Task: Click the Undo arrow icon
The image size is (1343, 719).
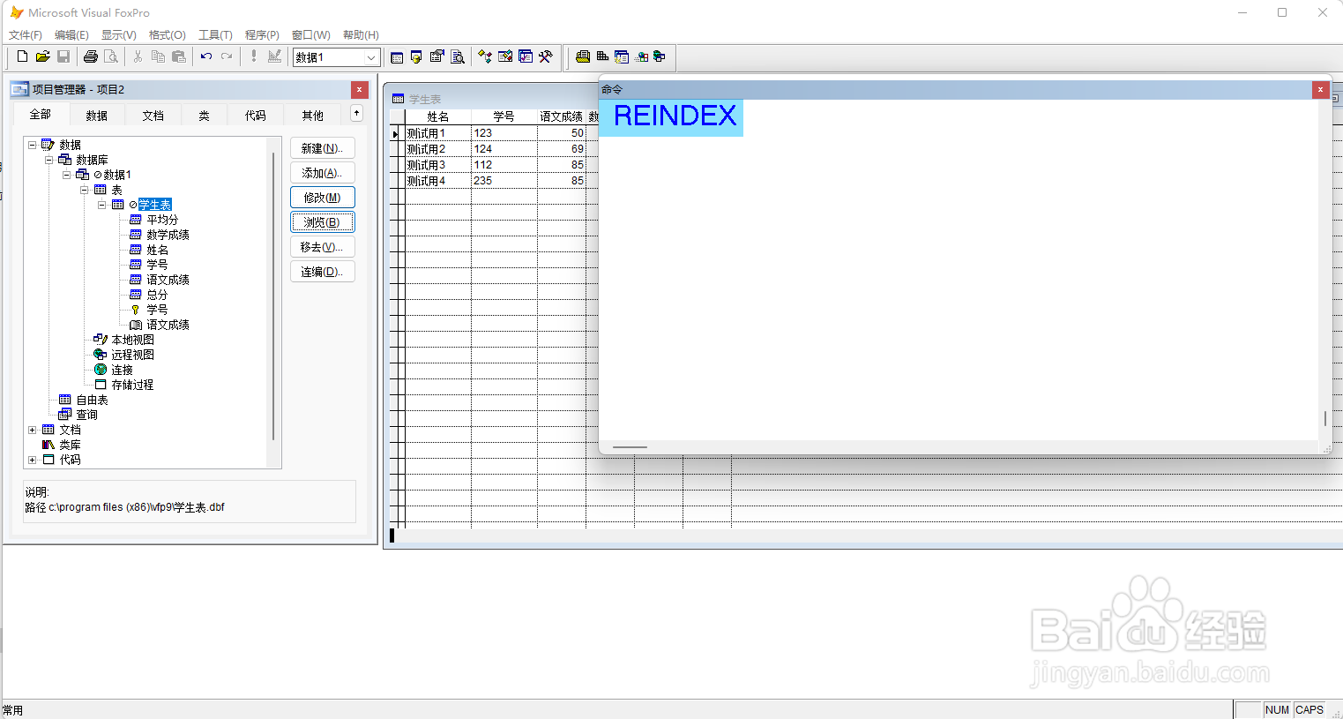Action: point(205,56)
